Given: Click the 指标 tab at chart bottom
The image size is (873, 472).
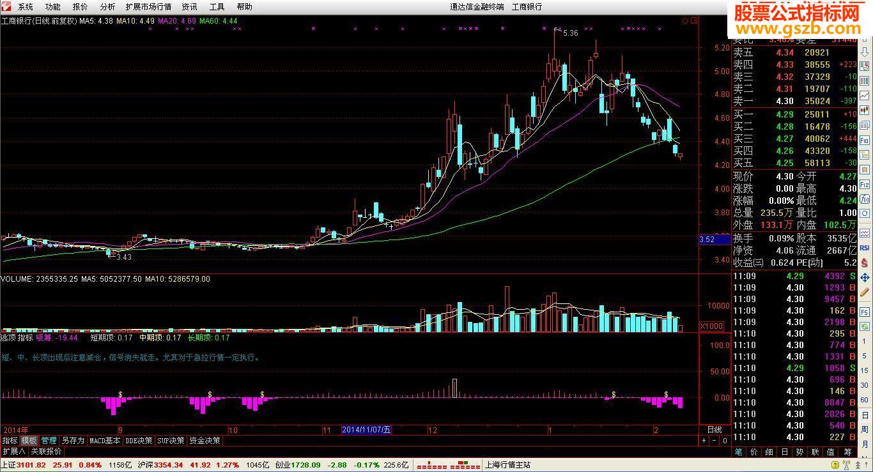Looking at the screenshot, I should (10, 441).
